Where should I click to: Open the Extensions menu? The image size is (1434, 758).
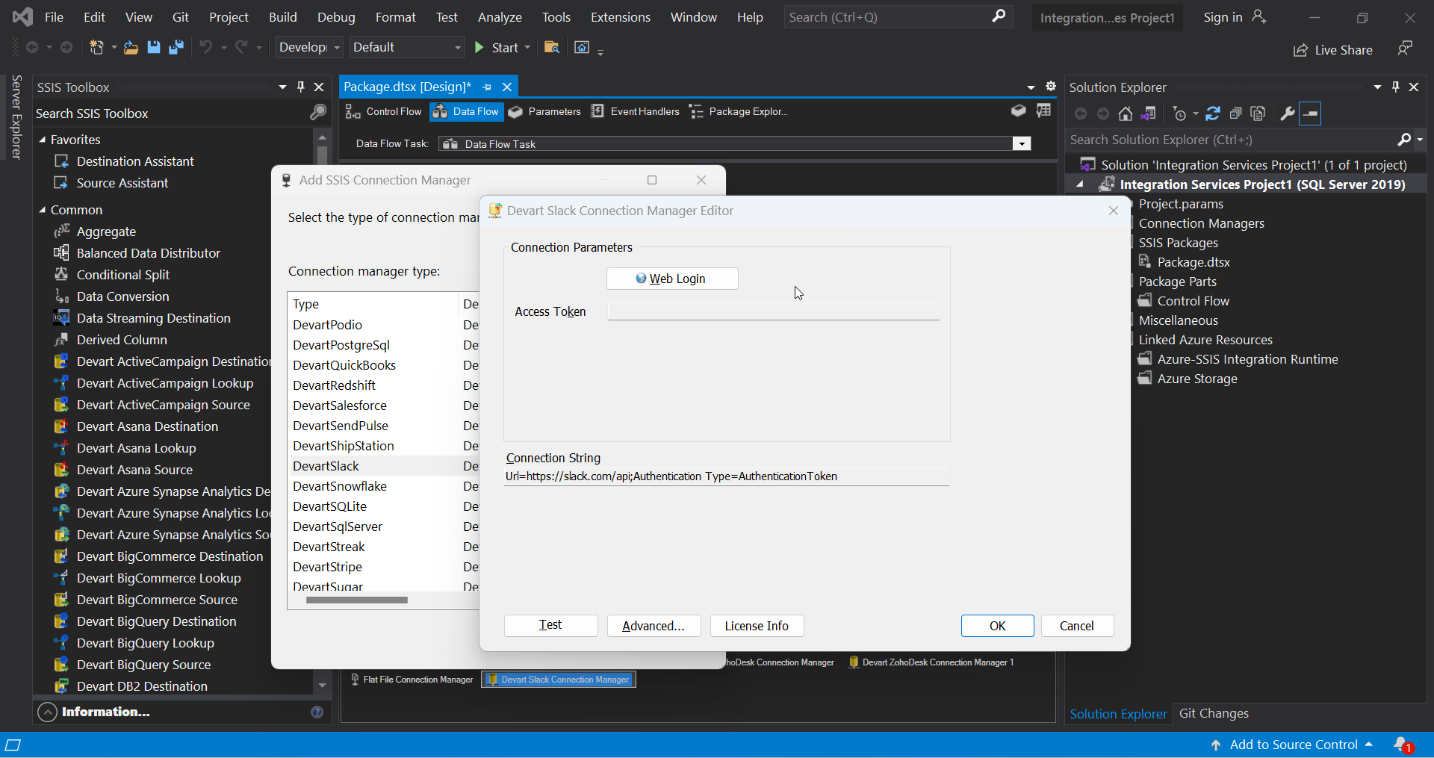tap(620, 17)
